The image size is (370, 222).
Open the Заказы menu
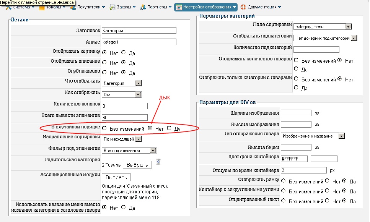[124, 7]
